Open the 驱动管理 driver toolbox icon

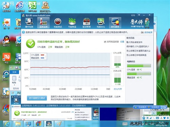[86, 23]
